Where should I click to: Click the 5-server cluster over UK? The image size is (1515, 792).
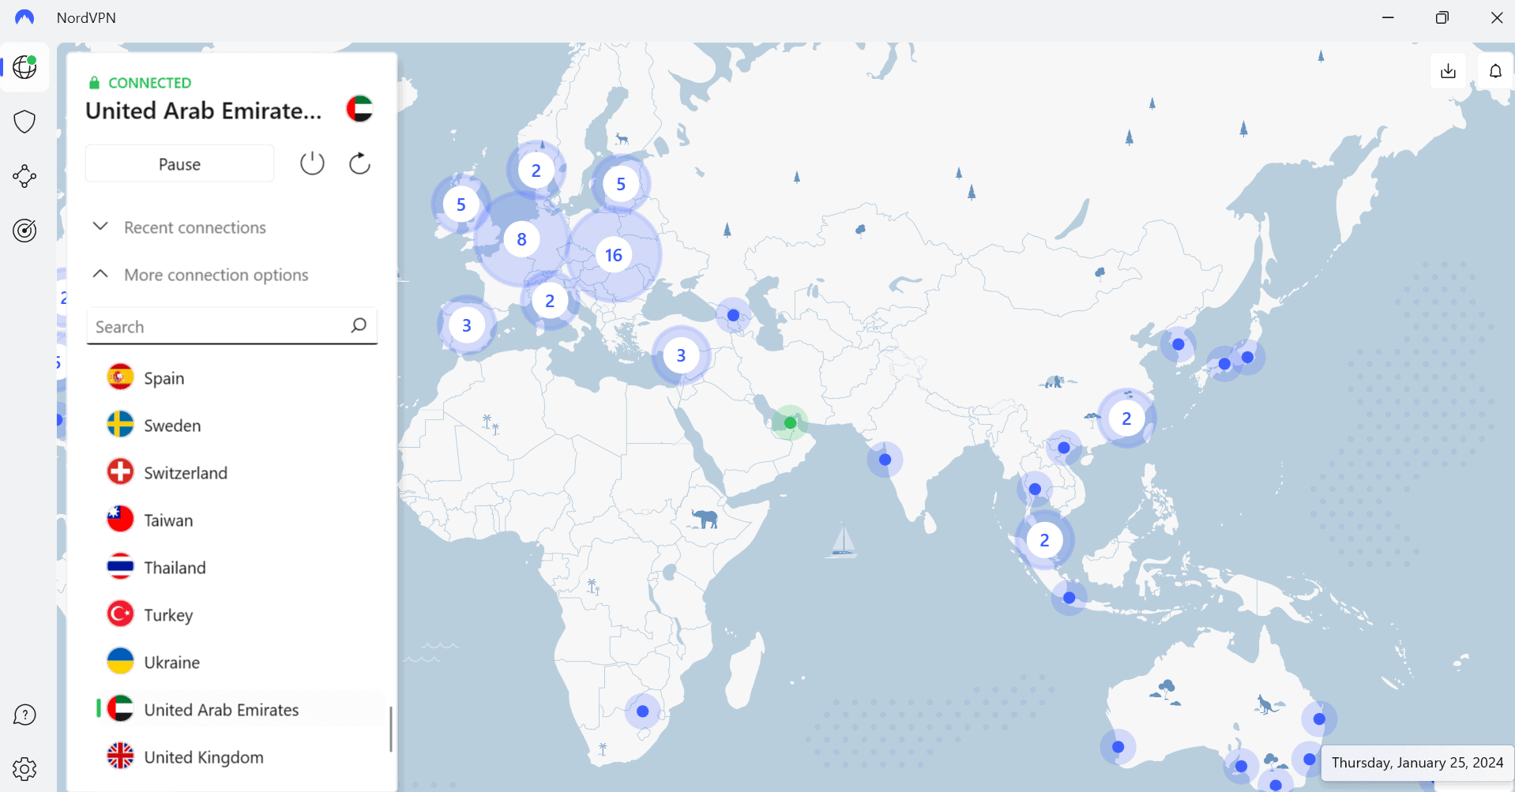coord(461,205)
